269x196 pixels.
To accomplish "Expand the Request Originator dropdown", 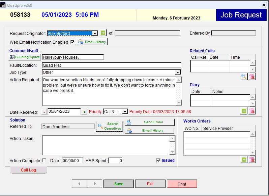I will point(95,33).
